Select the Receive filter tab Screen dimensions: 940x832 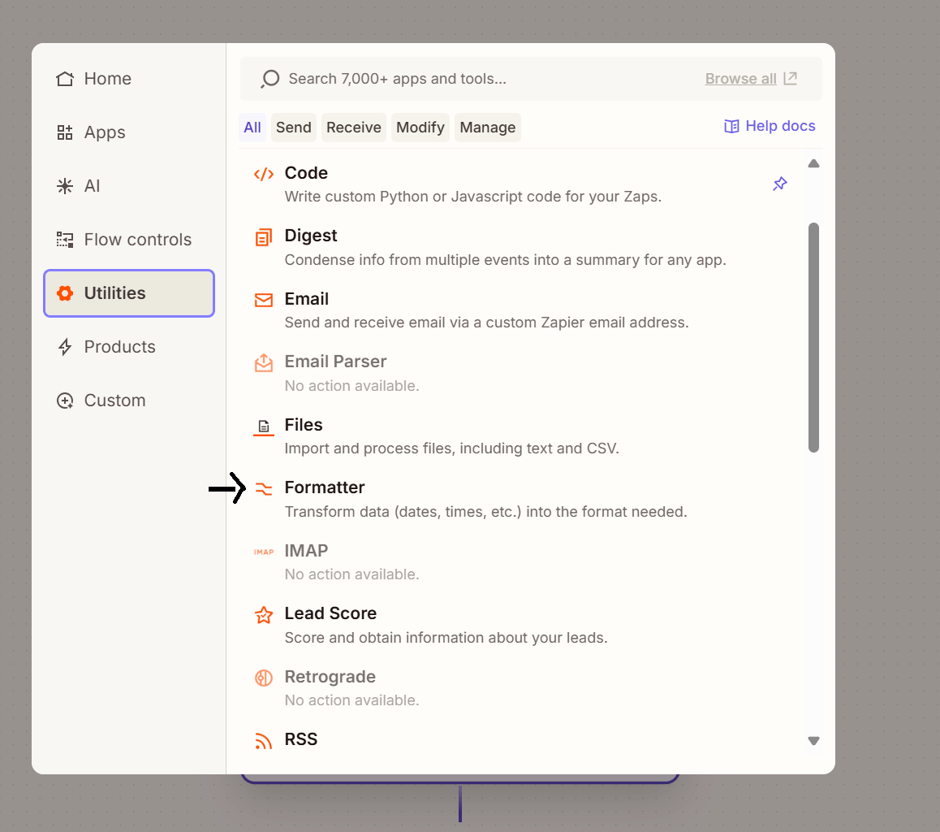(x=354, y=128)
